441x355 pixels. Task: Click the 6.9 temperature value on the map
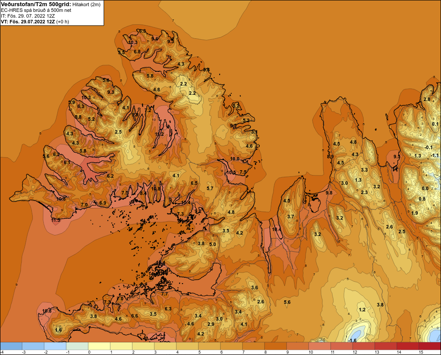click(x=103, y=203)
